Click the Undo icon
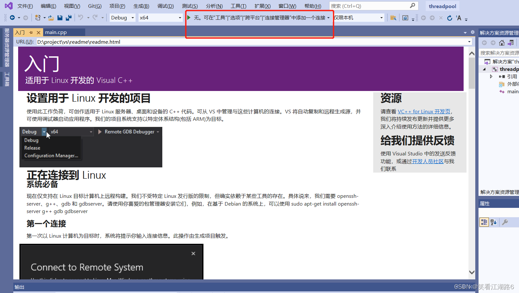The width and height of the screenshot is (519, 293). tap(81, 18)
